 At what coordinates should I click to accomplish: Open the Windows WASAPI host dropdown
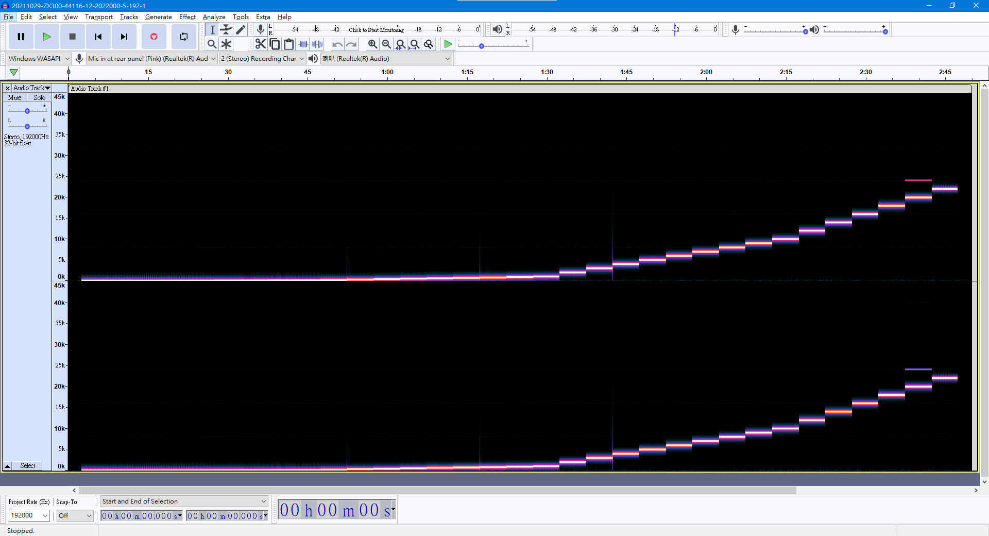[x=39, y=59]
